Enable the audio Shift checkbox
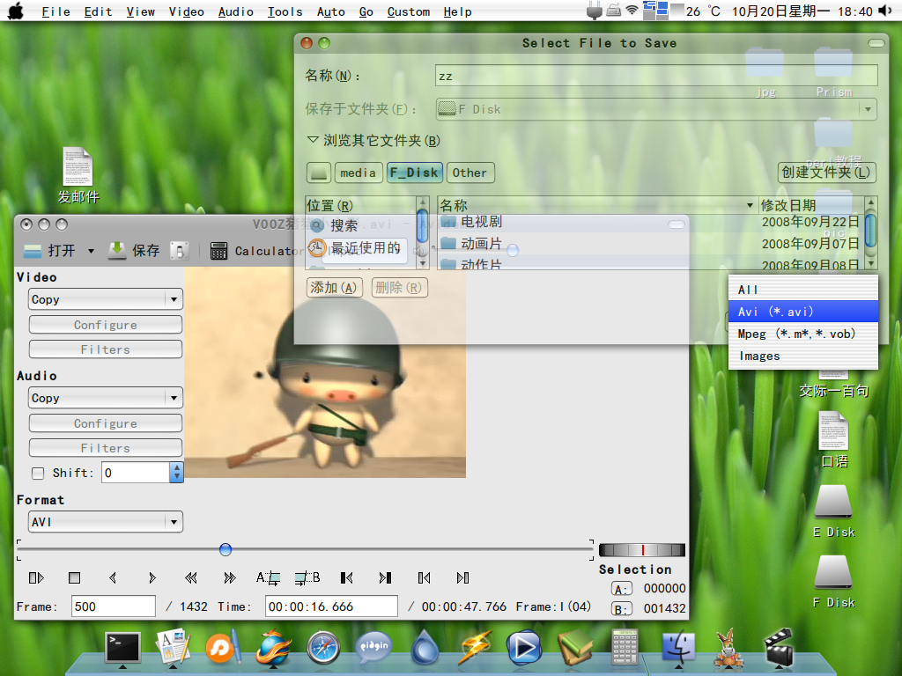Screen dimensions: 902x676 (38, 473)
